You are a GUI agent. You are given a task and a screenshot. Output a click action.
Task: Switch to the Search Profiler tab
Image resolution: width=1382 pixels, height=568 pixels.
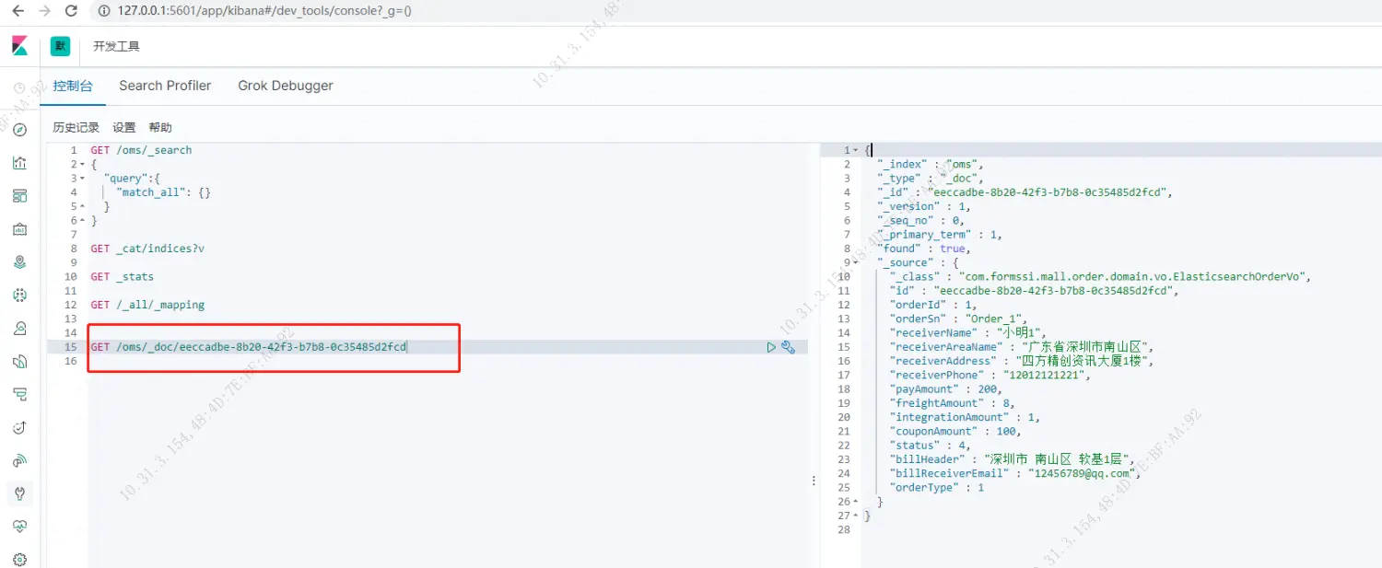165,86
